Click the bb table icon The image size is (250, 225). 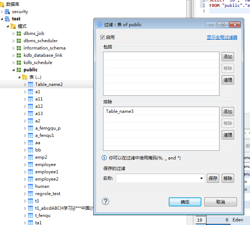point(30,150)
